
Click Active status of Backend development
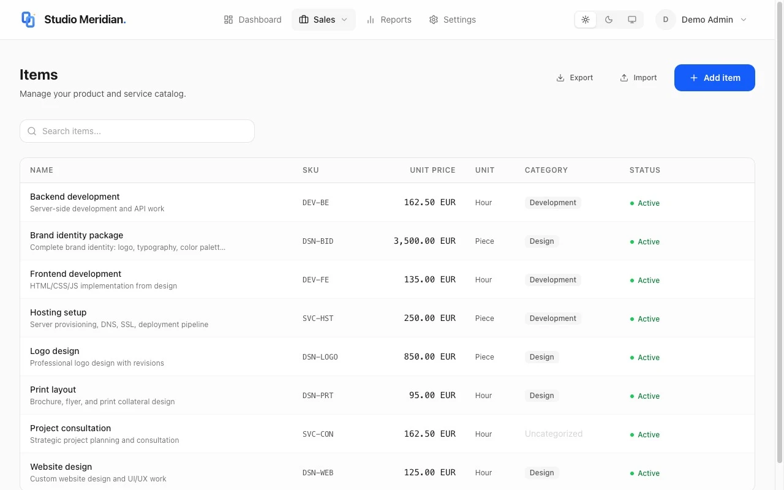[x=645, y=203]
